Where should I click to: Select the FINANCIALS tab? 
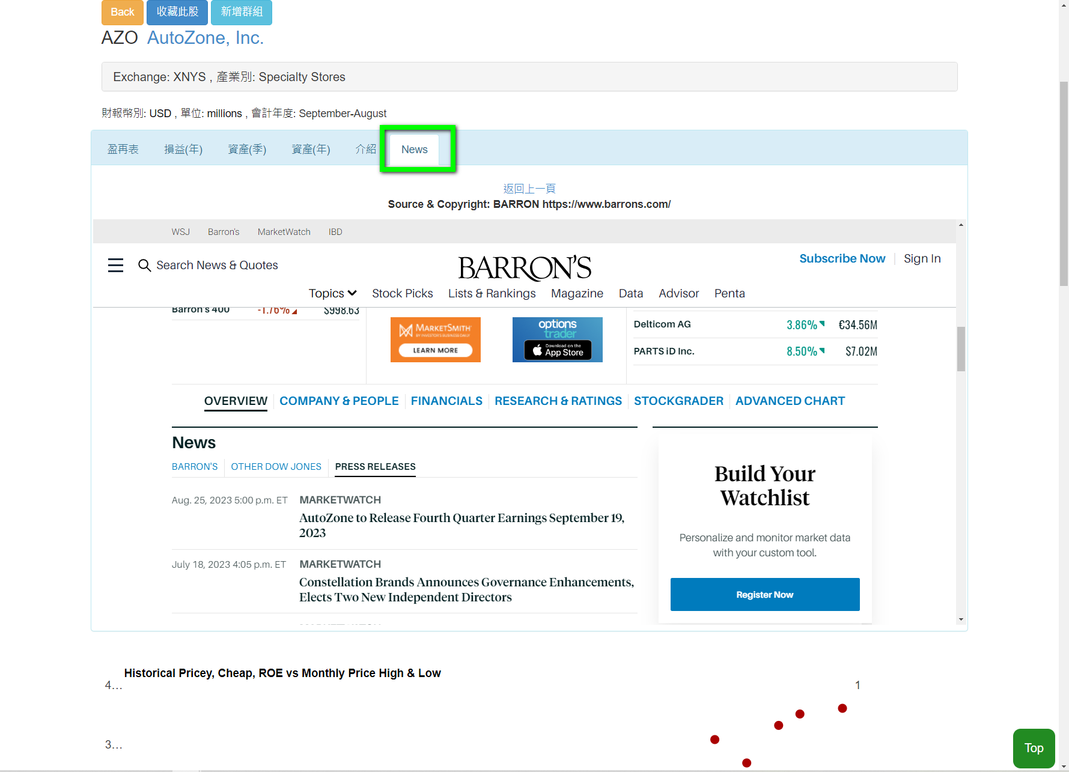coord(446,401)
